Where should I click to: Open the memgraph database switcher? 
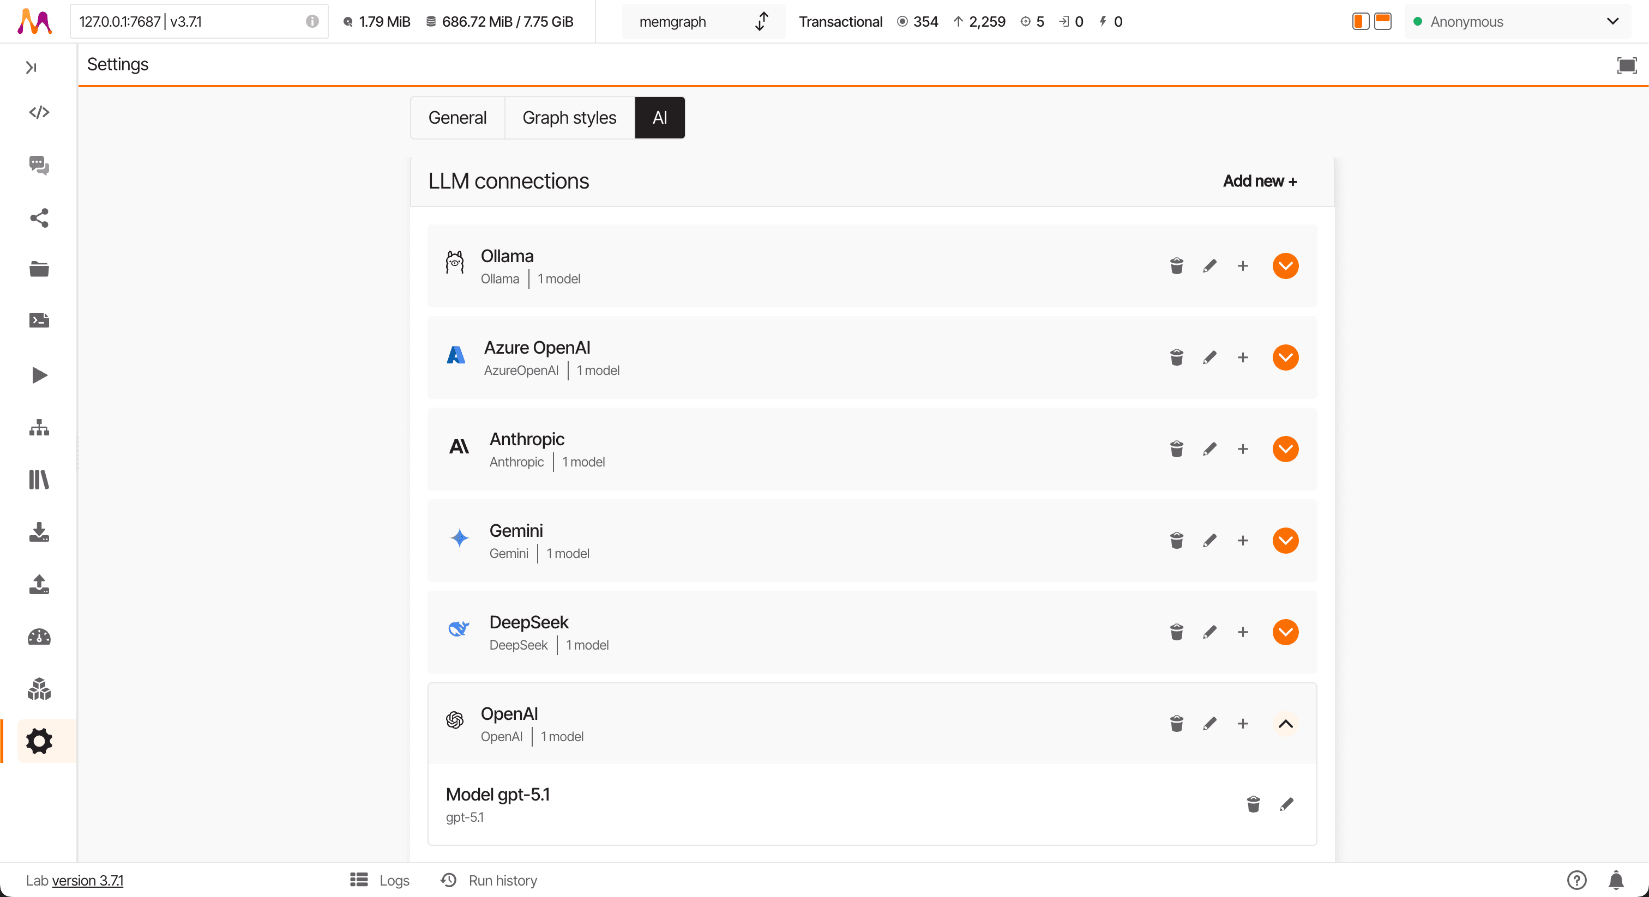[x=703, y=22]
